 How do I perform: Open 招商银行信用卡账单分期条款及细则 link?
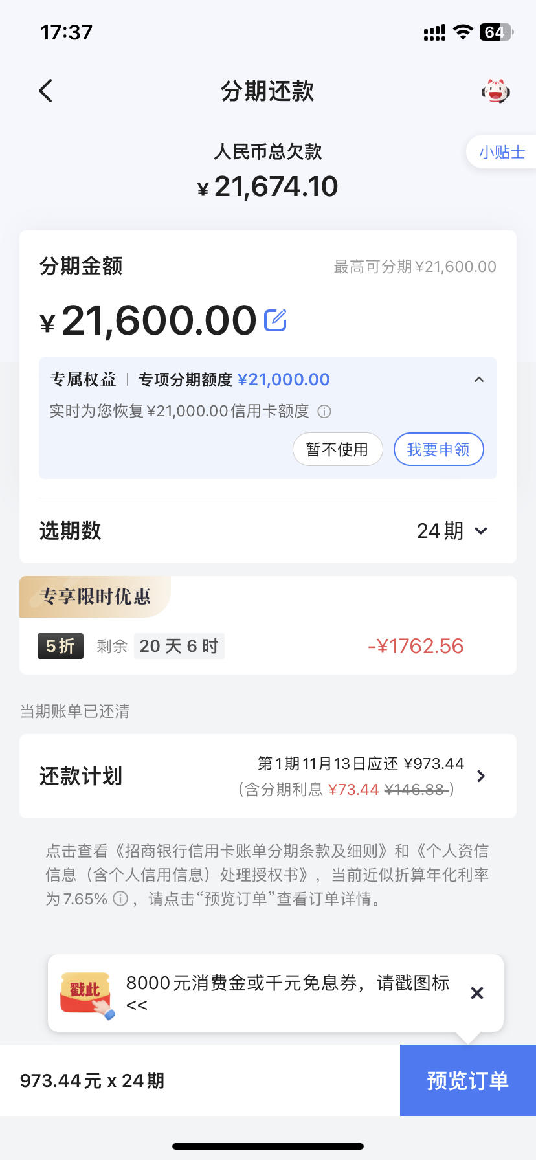(252, 851)
